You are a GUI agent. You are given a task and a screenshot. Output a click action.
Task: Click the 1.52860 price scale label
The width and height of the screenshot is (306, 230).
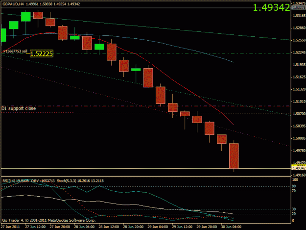coord(299,28)
